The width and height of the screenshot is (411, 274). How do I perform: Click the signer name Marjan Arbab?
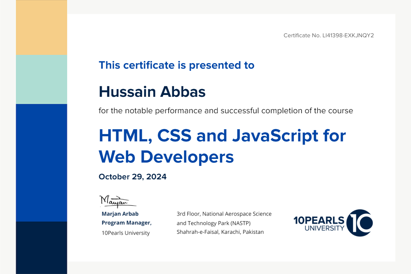[x=120, y=214]
